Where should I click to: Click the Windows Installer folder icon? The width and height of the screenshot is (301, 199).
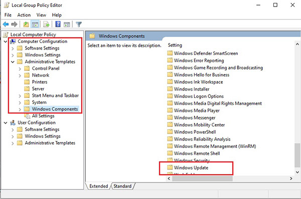point(170,89)
